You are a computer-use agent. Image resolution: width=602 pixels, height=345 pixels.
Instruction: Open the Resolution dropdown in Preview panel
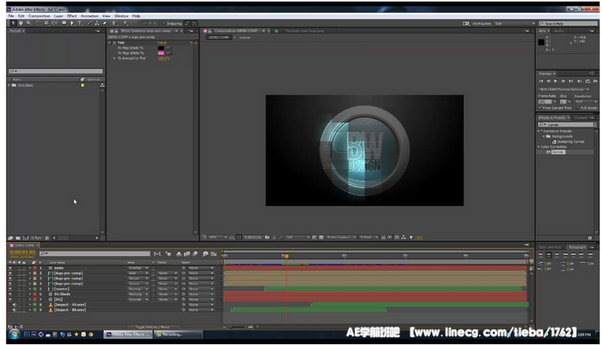pyautogui.click(x=585, y=102)
